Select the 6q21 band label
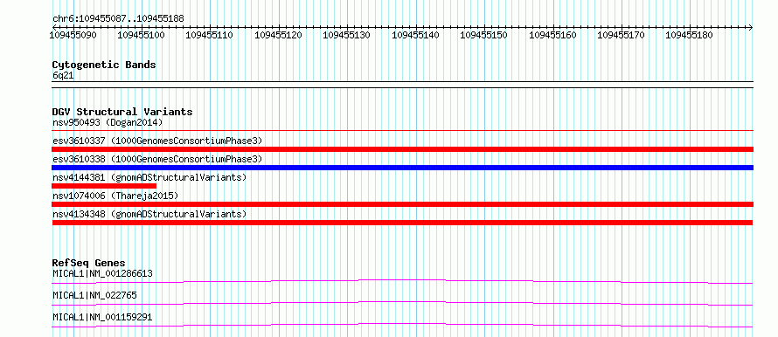 click(63, 76)
